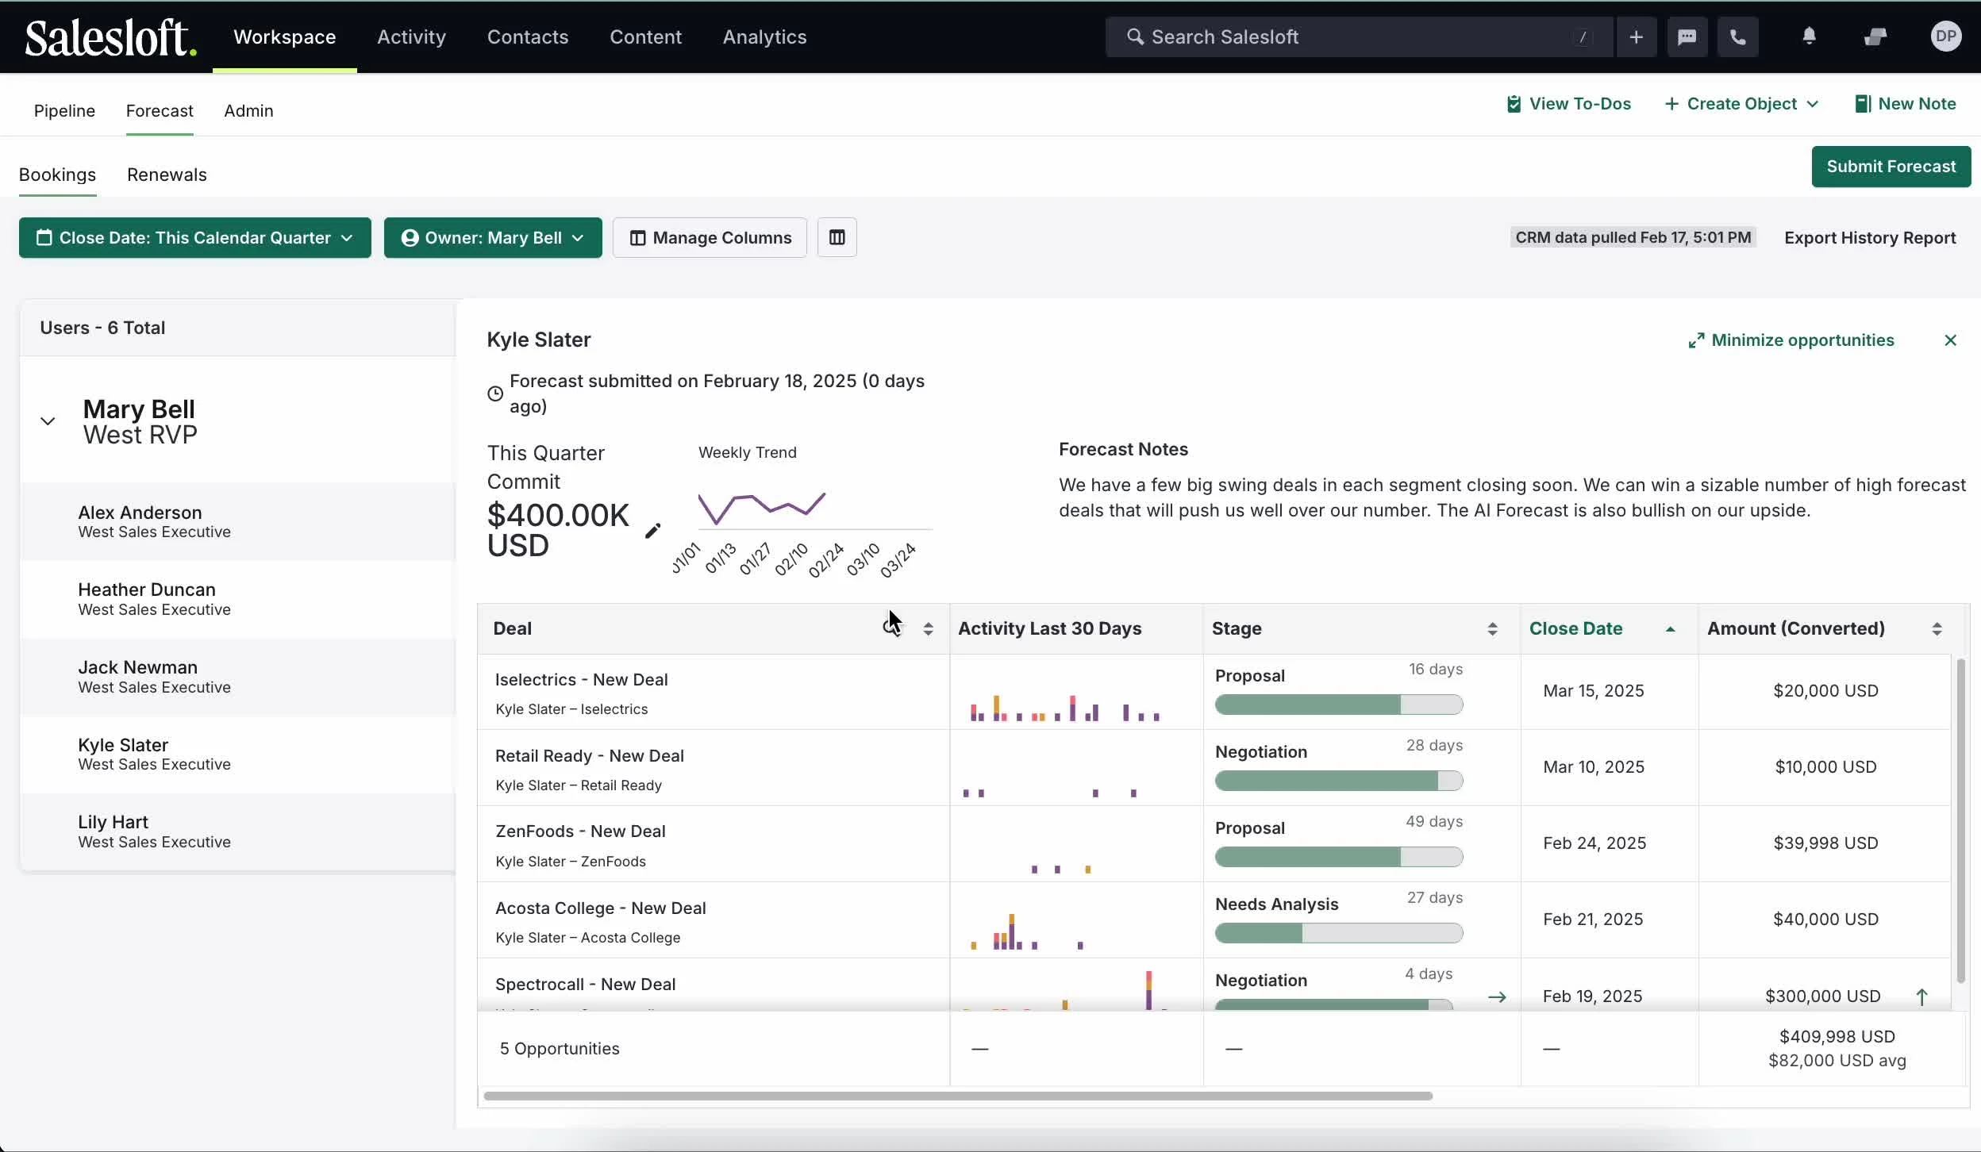Sort by Amount (Converted) arrows
The height and width of the screenshot is (1152, 1981).
(x=1937, y=629)
